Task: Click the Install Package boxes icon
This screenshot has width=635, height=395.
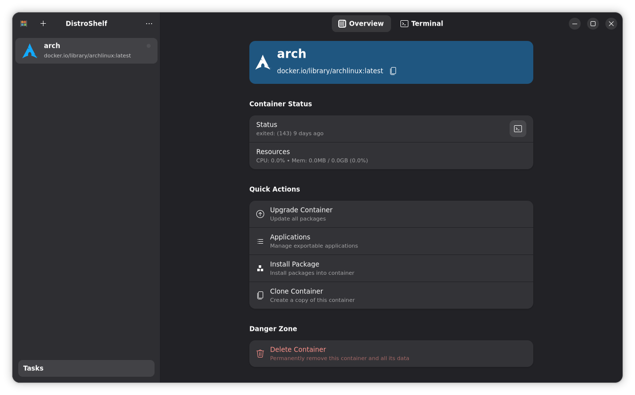Action: coord(260,268)
